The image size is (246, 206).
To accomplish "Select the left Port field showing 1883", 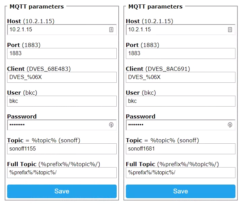I will click(62, 53).
